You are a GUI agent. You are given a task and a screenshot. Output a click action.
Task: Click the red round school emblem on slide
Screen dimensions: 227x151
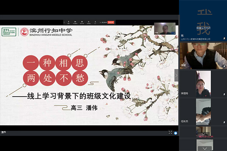tap(24, 32)
